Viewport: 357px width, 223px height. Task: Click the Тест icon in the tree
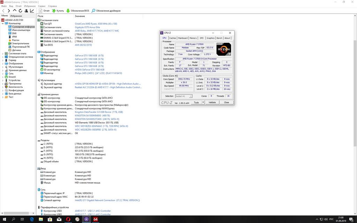click(6, 97)
